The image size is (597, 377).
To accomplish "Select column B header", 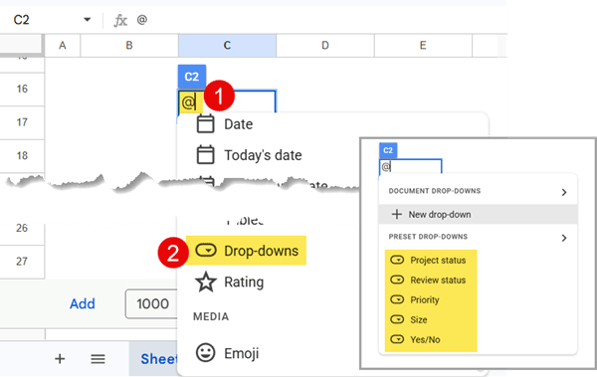I will [129, 46].
